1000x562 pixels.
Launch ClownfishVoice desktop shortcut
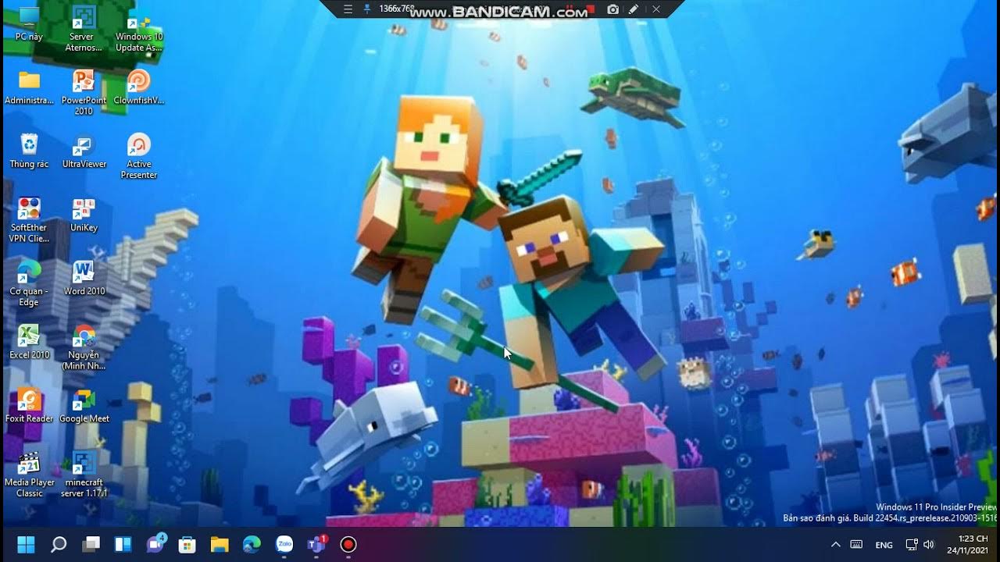coord(139,87)
